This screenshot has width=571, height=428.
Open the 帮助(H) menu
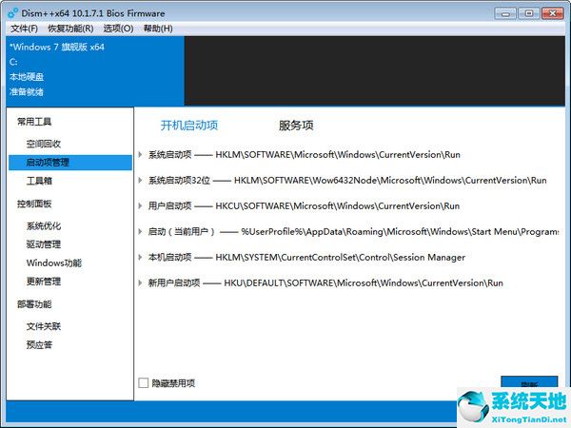pos(158,29)
